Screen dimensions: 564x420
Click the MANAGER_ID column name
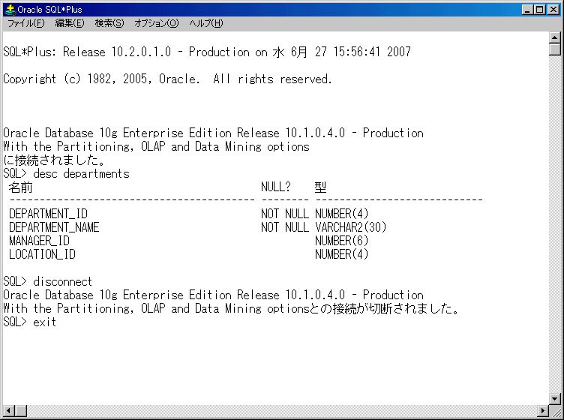tap(39, 241)
